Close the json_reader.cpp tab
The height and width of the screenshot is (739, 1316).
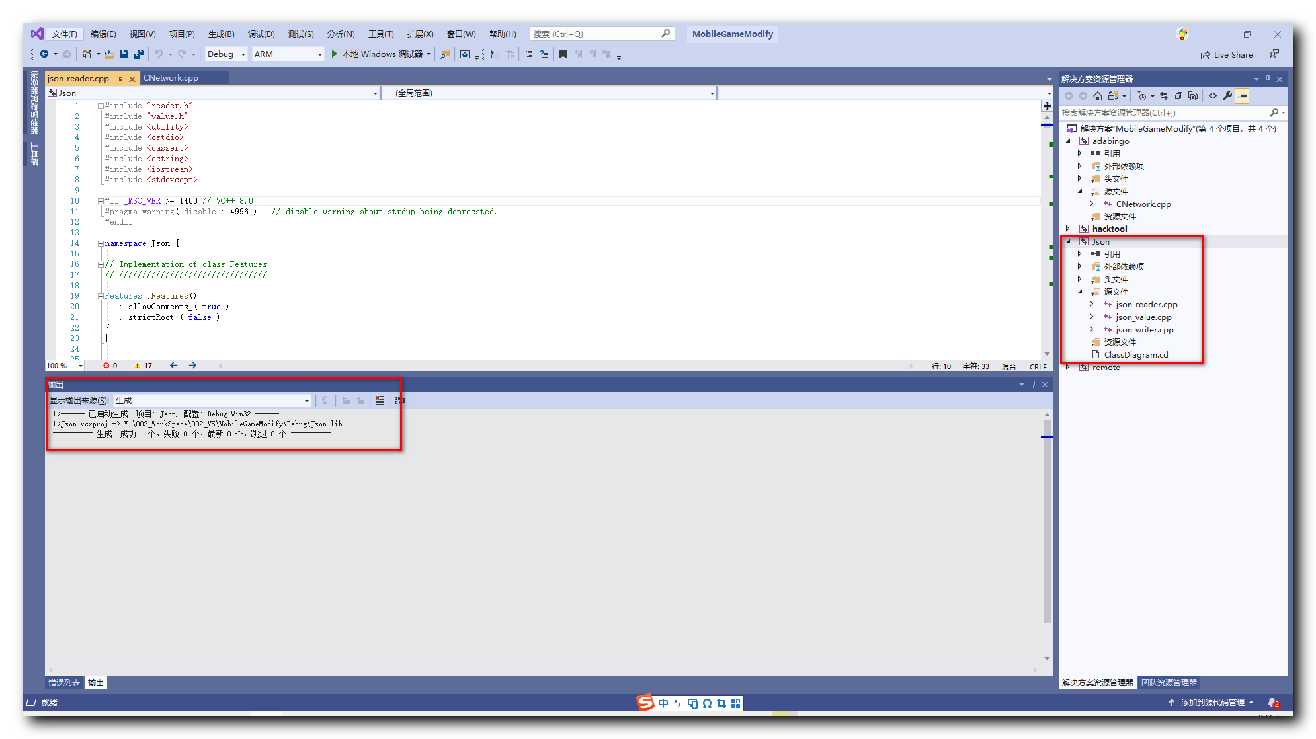(132, 79)
